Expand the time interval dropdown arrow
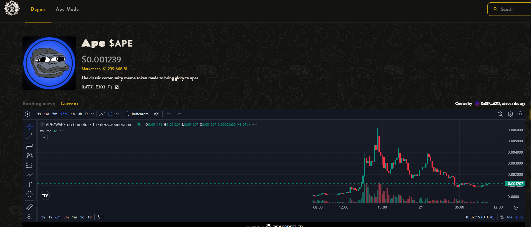 click(92, 114)
